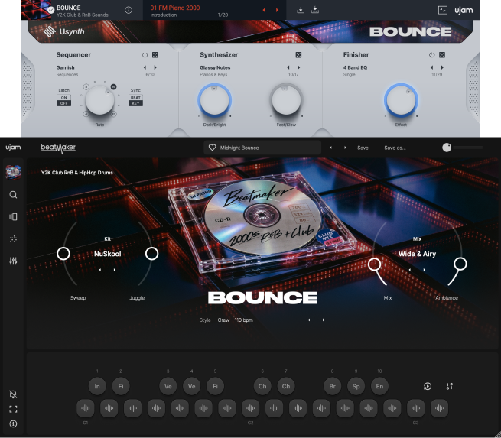501x438 pixels.
Task: Click the first save preset icon in Usynth
Action: 301,10
